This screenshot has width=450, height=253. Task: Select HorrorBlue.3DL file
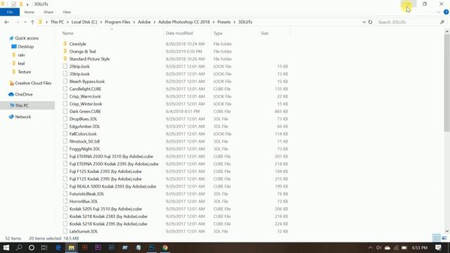tap(84, 202)
